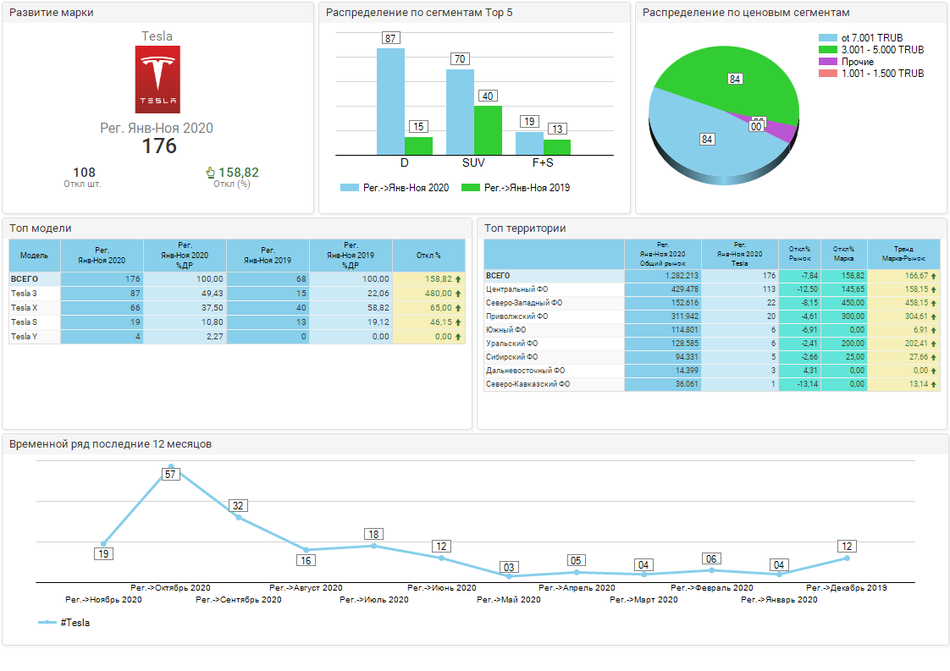Click the red Tesla brand logo

click(157, 80)
